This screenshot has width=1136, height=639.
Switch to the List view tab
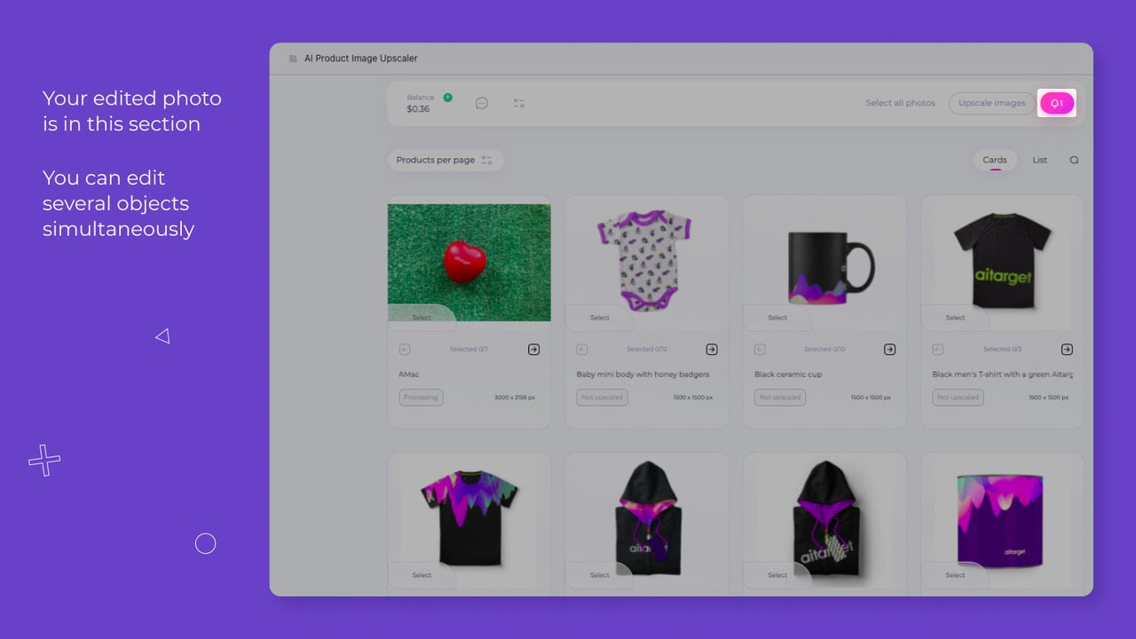1040,161
